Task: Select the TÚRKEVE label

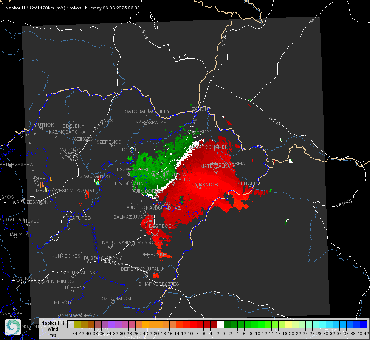Action: tap(75, 287)
